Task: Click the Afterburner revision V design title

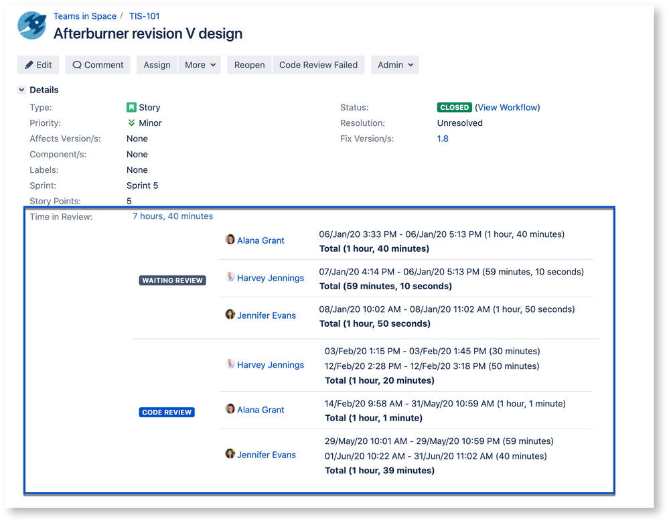Action: point(147,33)
